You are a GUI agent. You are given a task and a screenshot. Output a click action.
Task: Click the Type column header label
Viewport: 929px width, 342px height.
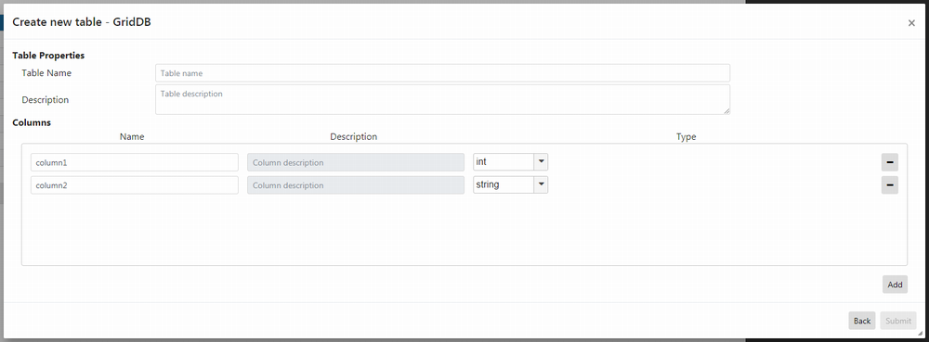point(687,136)
